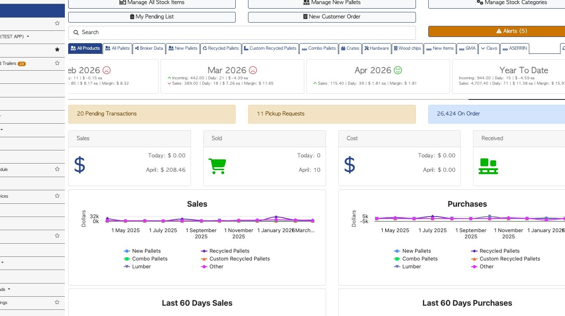Image resolution: width=565 pixels, height=316 pixels.
Task: Click the blue dollar icon in Cost card
Action: click(349, 164)
